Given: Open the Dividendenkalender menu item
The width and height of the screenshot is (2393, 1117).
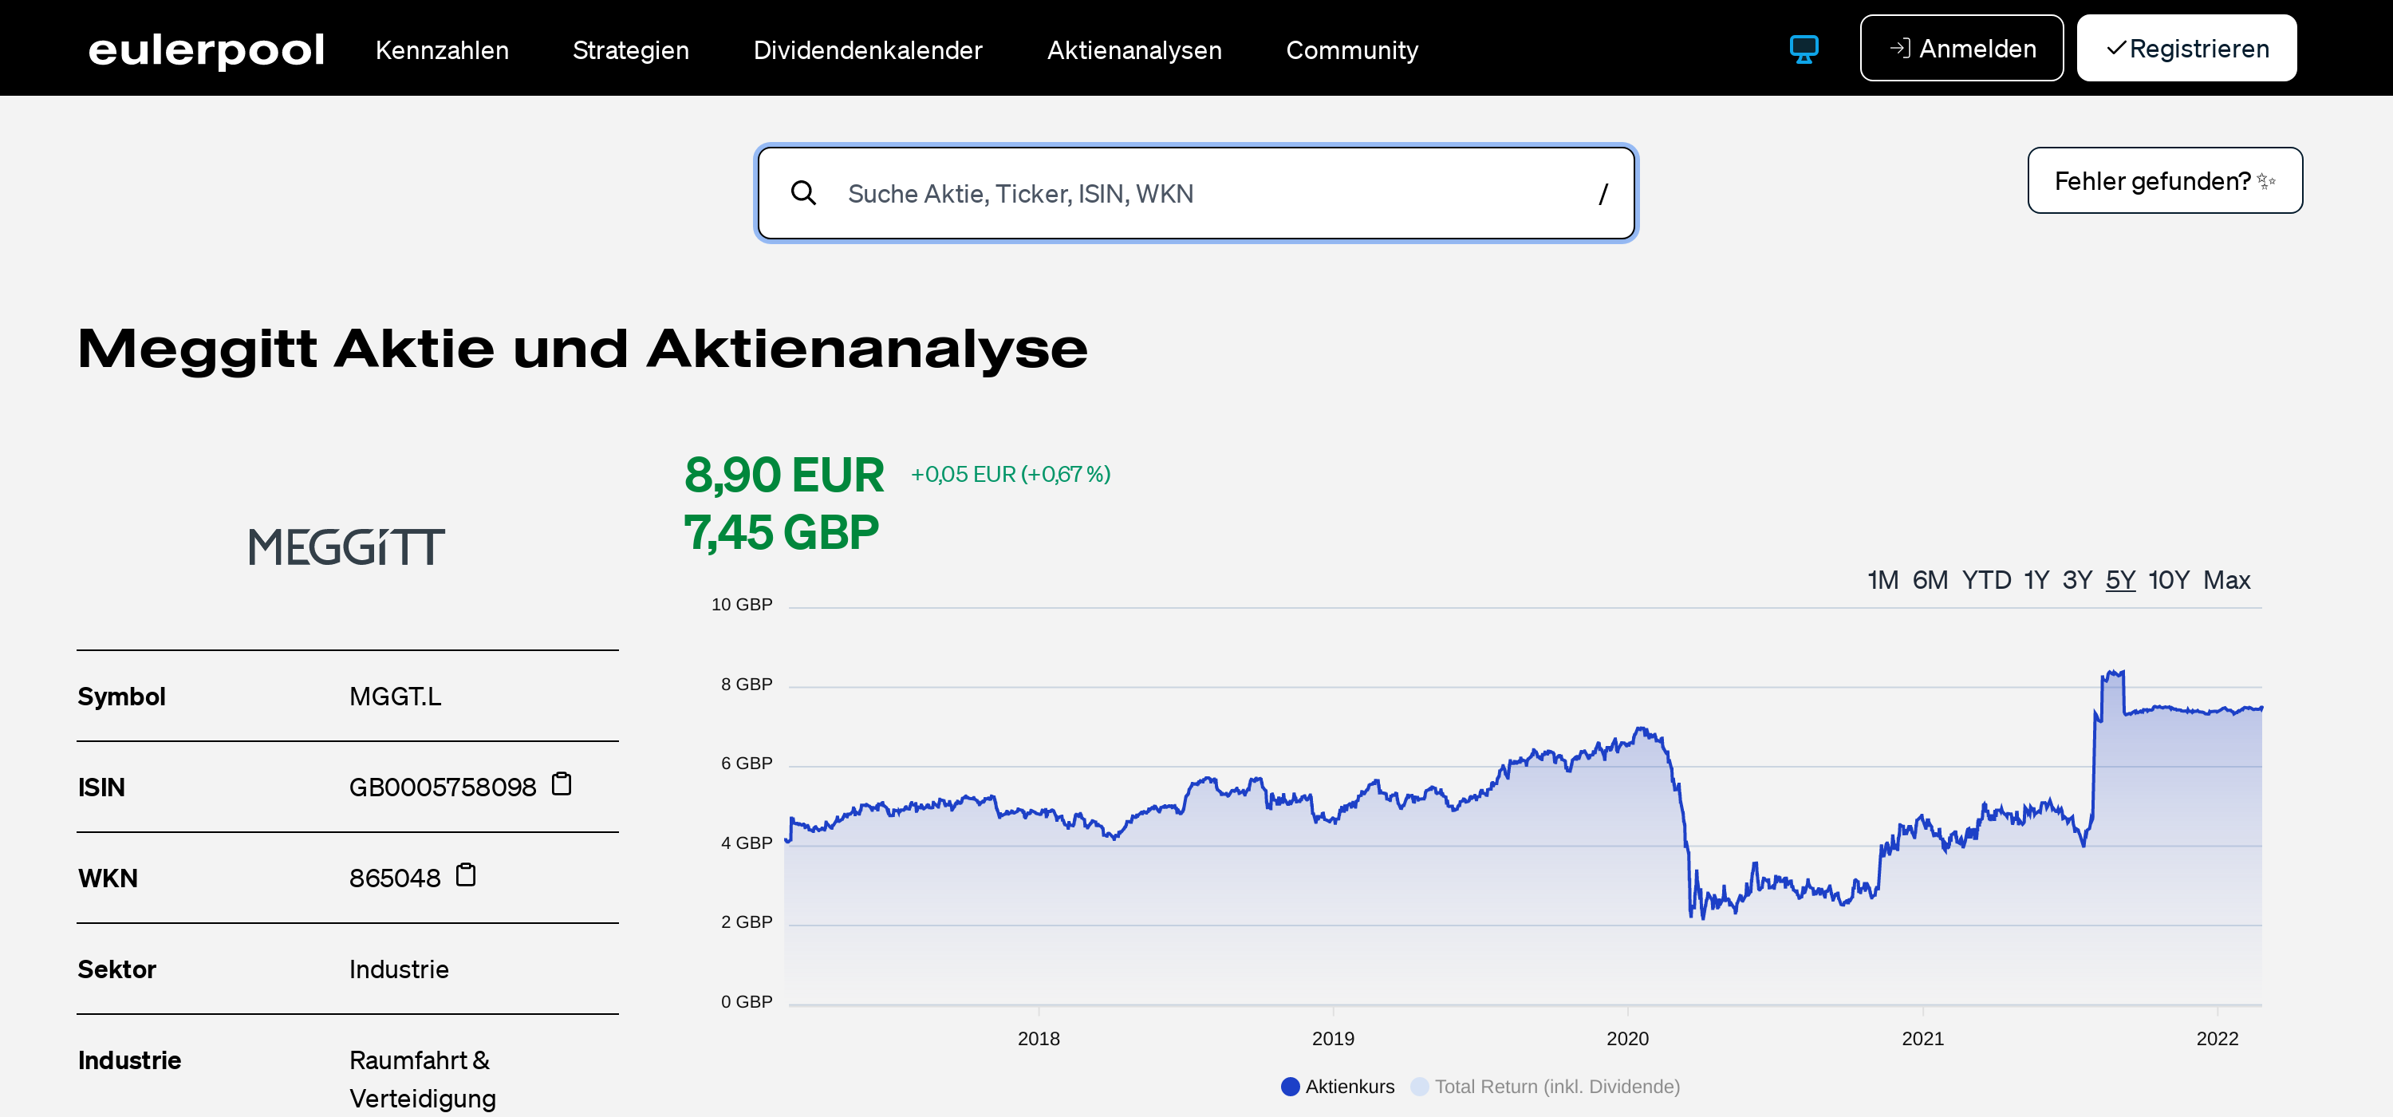Looking at the screenshot, I should point(867,50).
